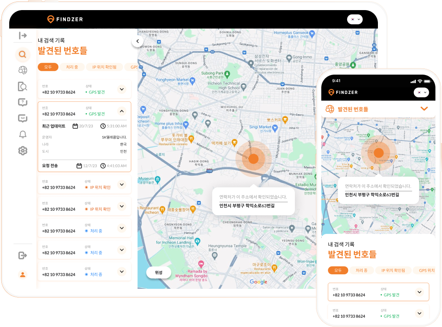Expand the first IP 위치 확인 number row
Viewport: 442px width, 327px height.
(x=122, y=184)
